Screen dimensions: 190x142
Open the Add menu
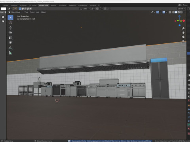click(38, 12)
